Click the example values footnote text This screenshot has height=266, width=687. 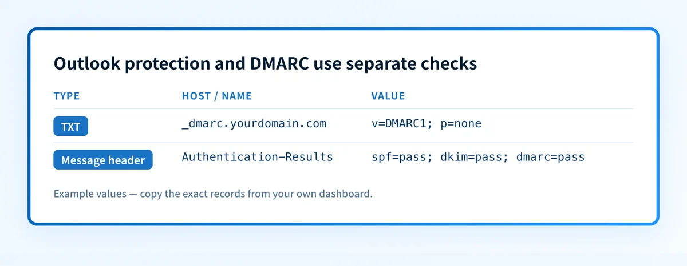[x=213, y=194]
